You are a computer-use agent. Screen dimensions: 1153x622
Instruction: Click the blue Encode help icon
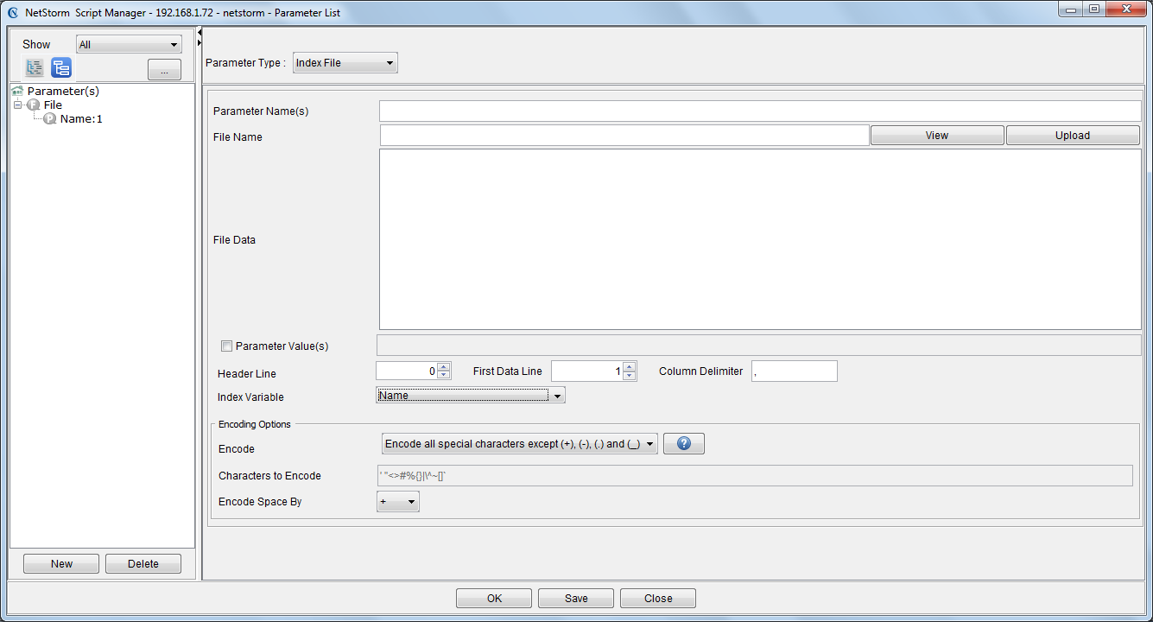[684, 443]
